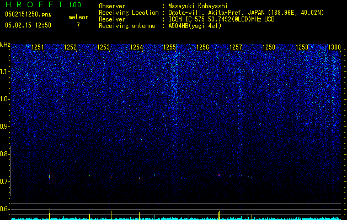
Task: Click the yellow detection spike before 1254
Action: tap(139, 216)
